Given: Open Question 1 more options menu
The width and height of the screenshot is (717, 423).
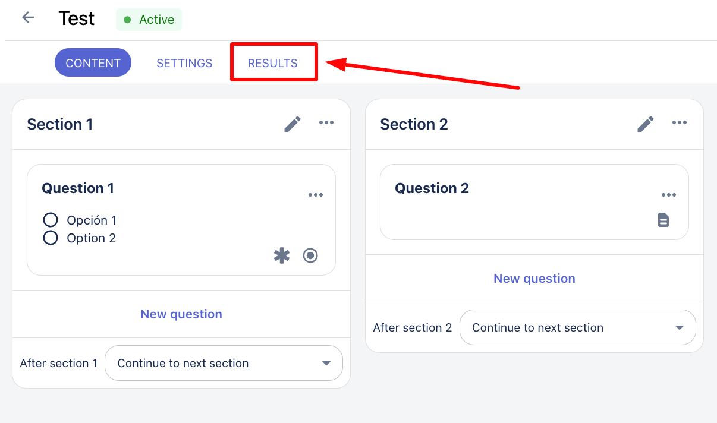Looking at the screenshot, I should 316,195.
